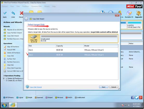Screen dimensions: 144x109
Task: Click the Capacity column header
Action: pos(70,46)
